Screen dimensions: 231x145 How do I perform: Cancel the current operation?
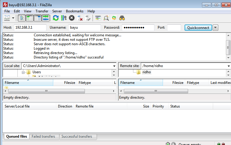coord(72,18)
